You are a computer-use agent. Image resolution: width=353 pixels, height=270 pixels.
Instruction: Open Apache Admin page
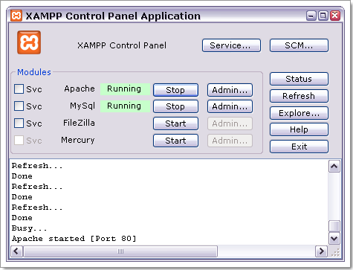coord(230,90)
